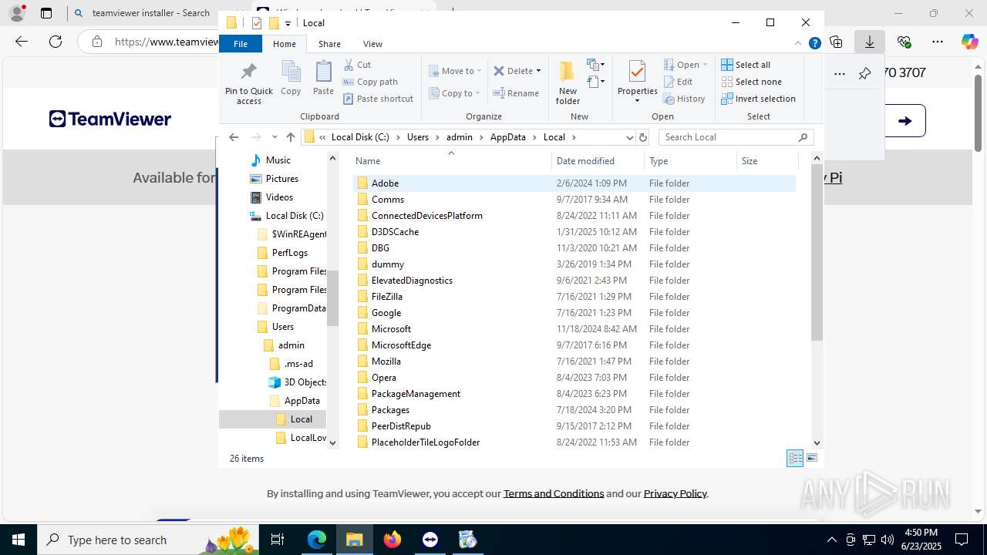987x555 pixels.
Task: Open Edge Copilot icon
Action: (x=969, y=42)
